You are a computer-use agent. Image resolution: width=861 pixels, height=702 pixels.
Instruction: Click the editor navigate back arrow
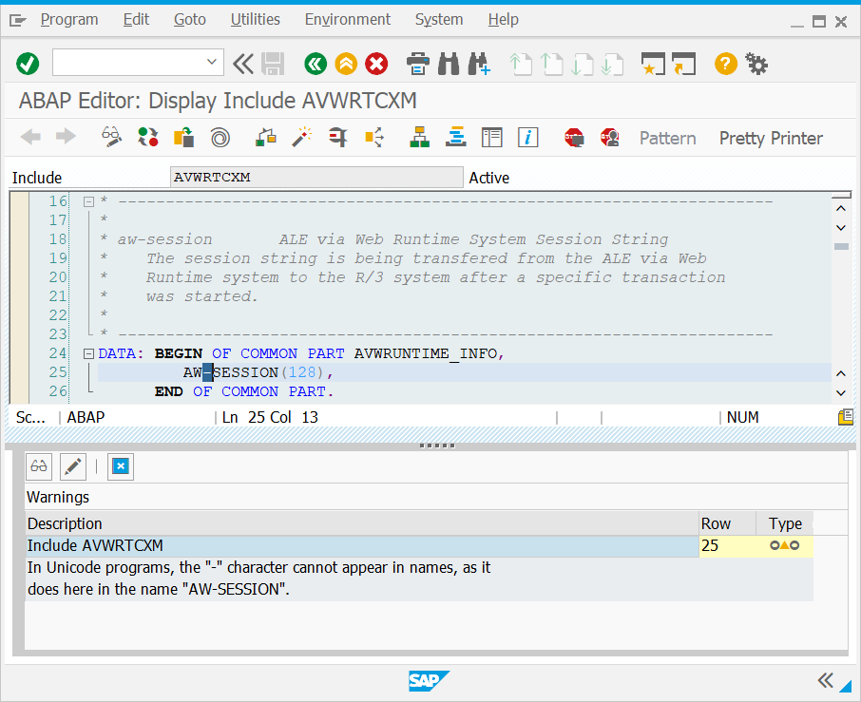30,137
